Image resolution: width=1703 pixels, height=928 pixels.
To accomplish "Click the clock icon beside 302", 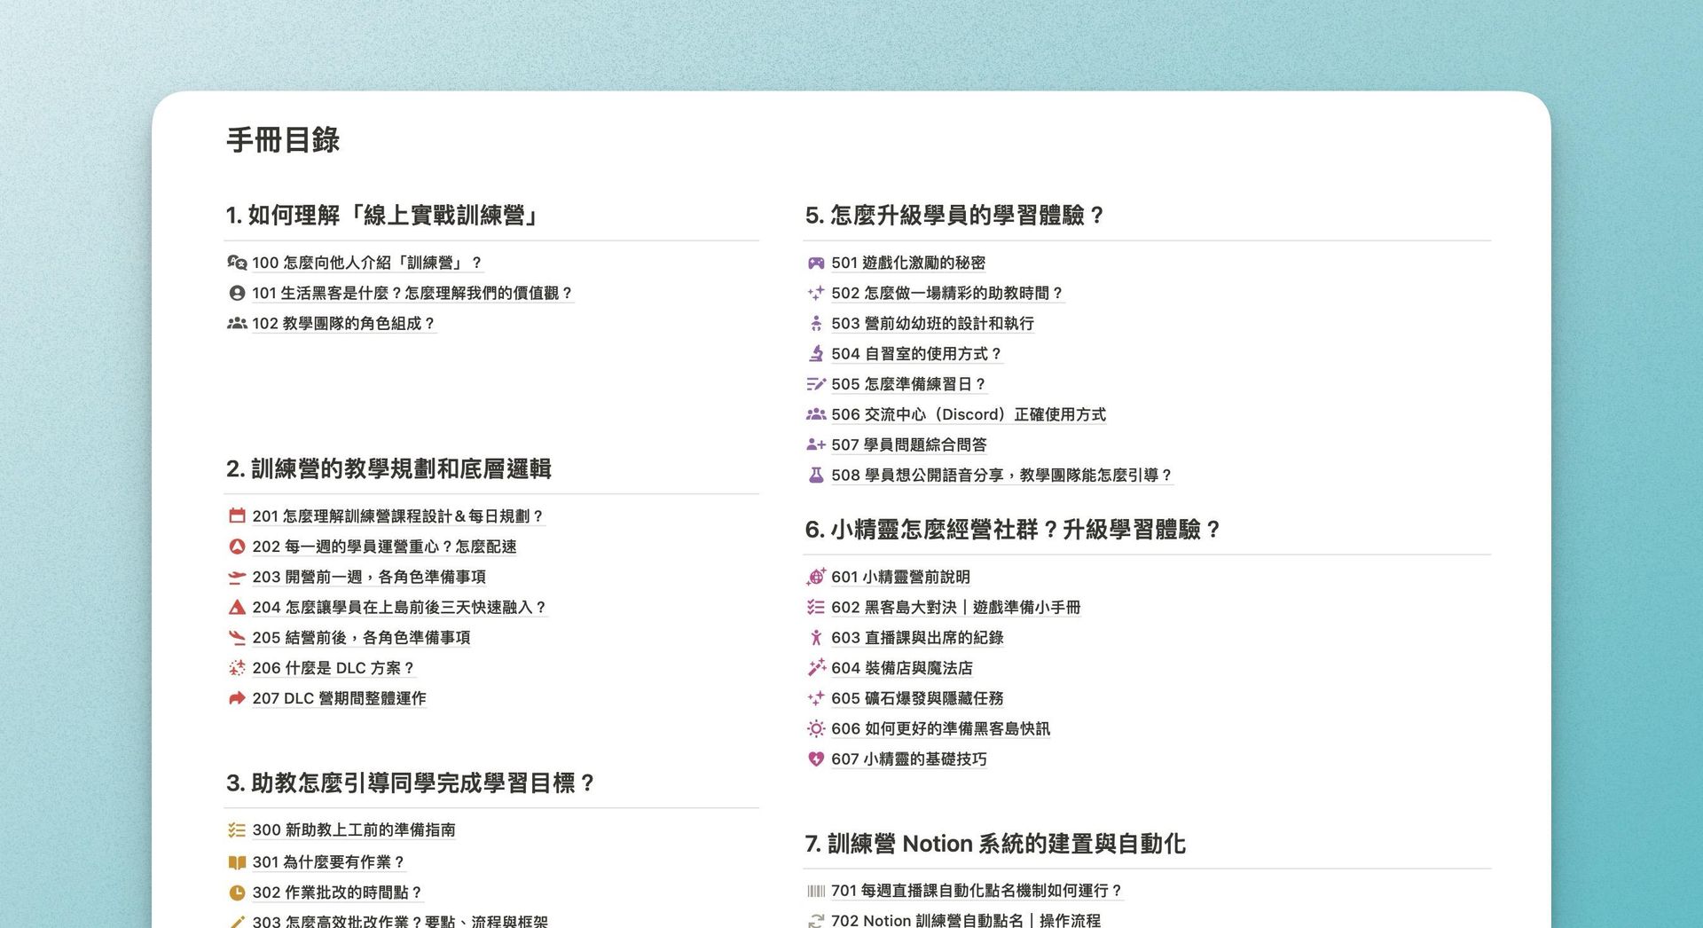I will pyautogui.click(x=237, y=893).
